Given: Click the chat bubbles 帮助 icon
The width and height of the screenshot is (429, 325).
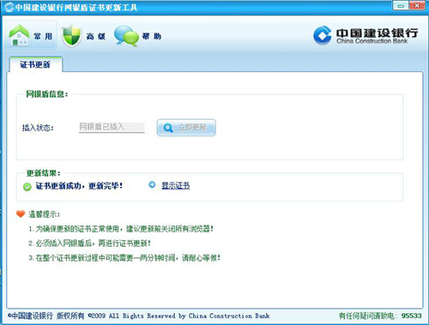Looking at the screenshot, I should tap(126, 36).
